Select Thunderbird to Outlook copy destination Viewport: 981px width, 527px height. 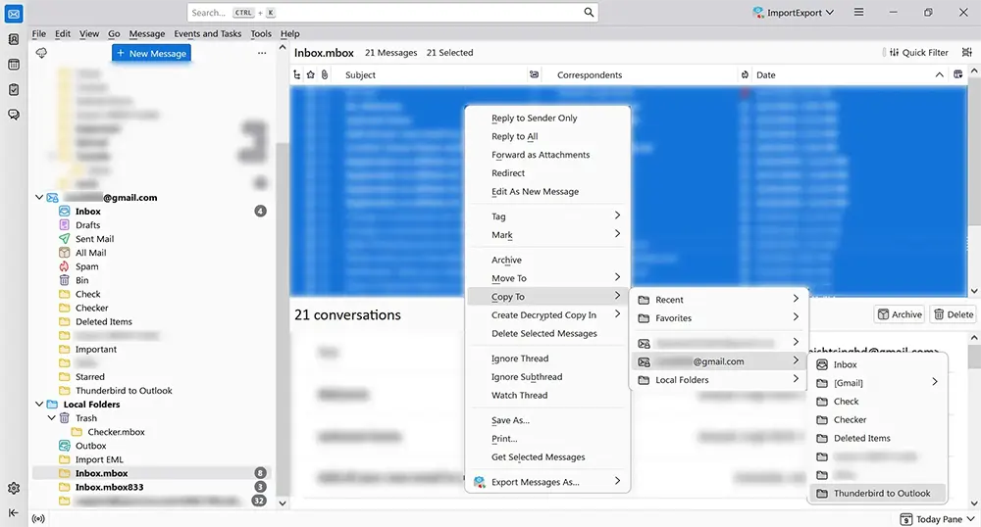[877, 493]
